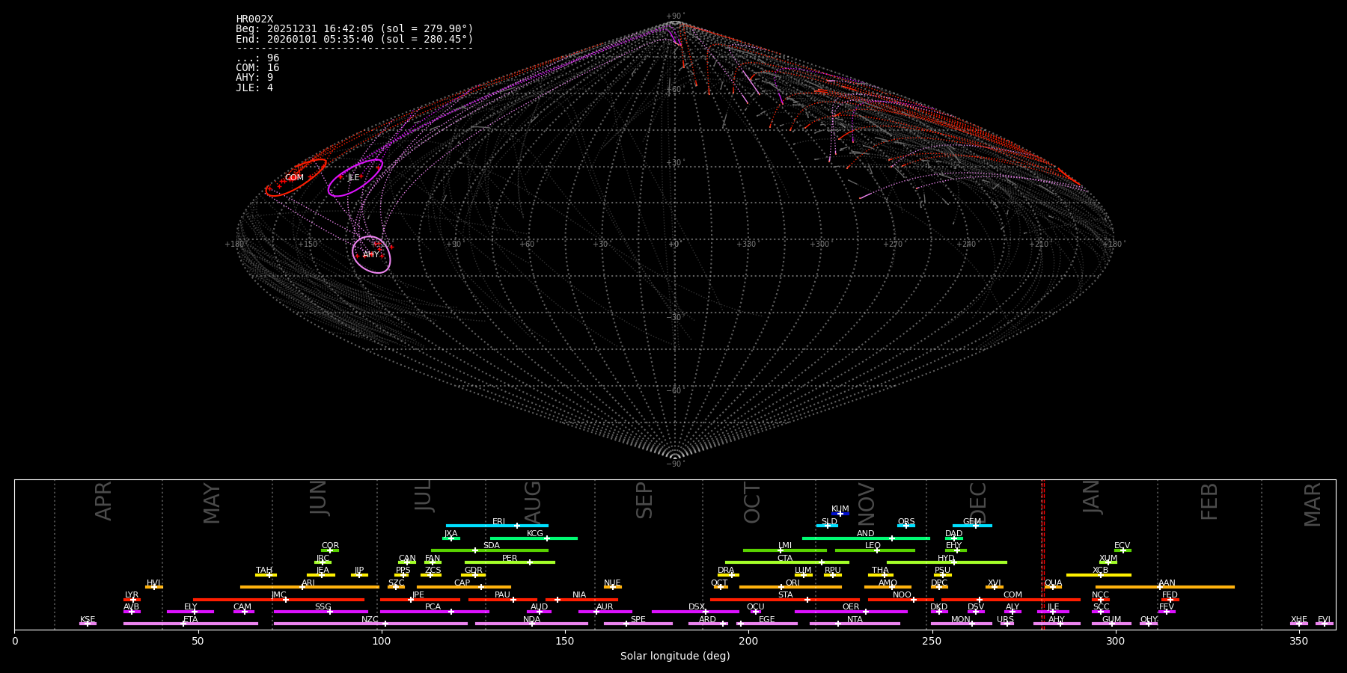Select the ORI shower label in timeline

pos(792,583)
